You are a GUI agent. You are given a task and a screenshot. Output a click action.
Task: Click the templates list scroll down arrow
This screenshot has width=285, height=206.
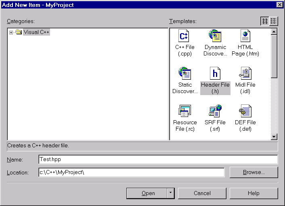click(274, 137)
